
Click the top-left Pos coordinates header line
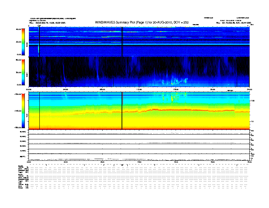47,23
